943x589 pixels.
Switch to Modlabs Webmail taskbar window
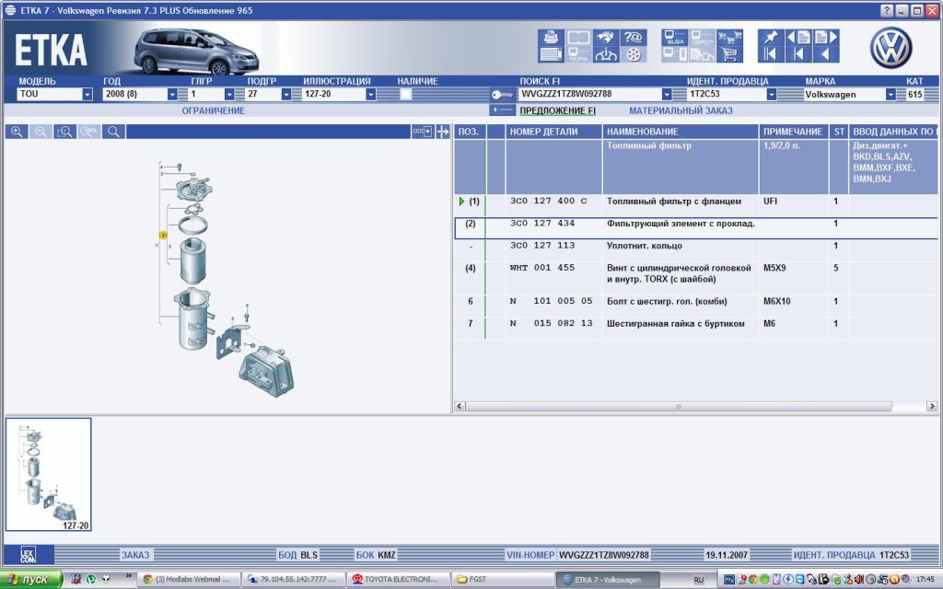coord(190,580)
